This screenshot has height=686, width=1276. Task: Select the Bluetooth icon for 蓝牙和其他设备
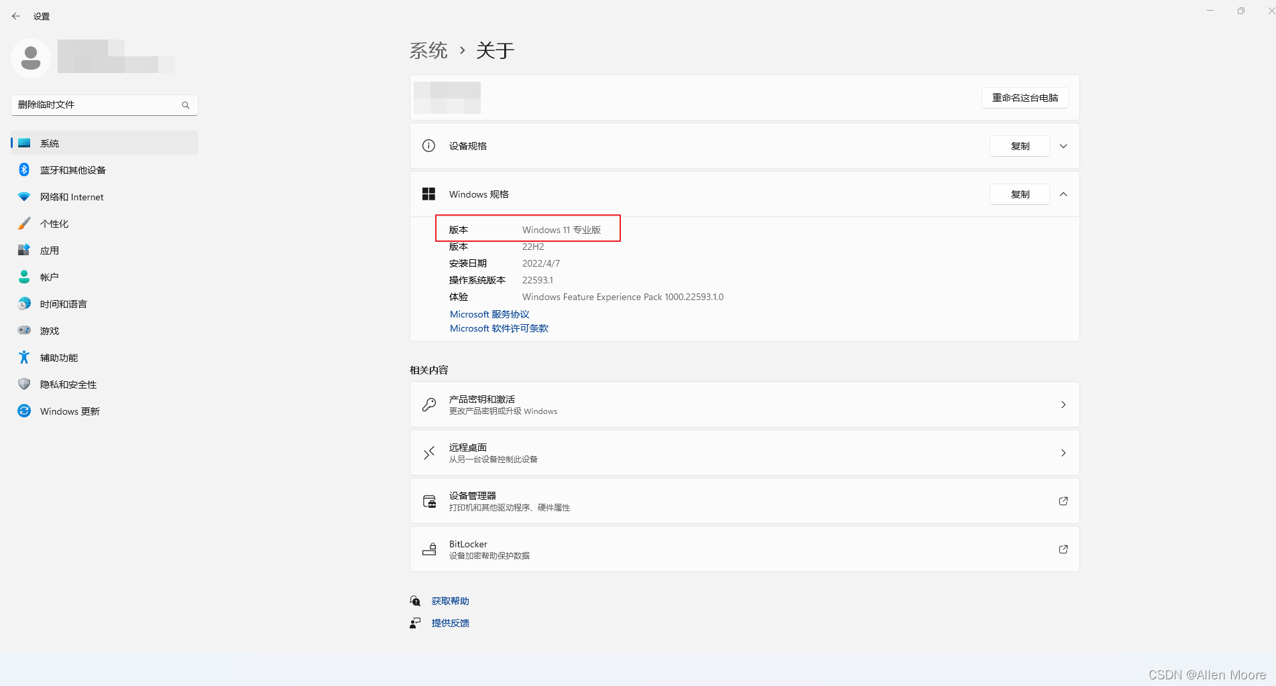tap(24, 169)
